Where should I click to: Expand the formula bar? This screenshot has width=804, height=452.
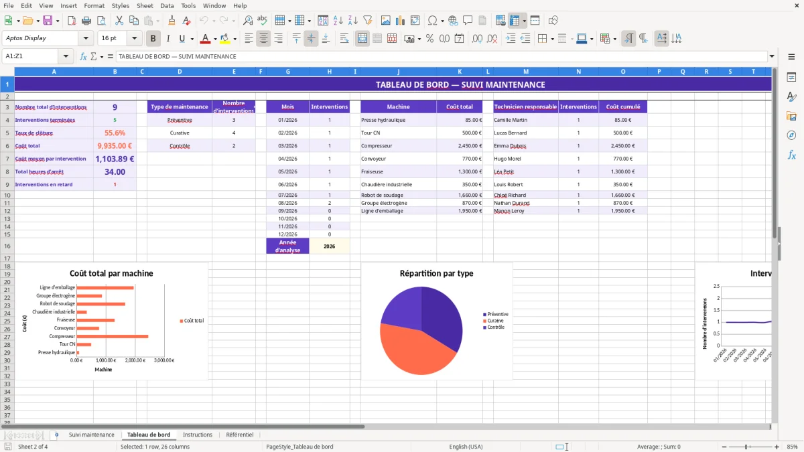click(x=772, y=57)
